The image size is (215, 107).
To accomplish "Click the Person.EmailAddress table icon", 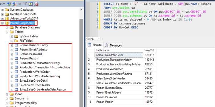I will tap(16, 50).
